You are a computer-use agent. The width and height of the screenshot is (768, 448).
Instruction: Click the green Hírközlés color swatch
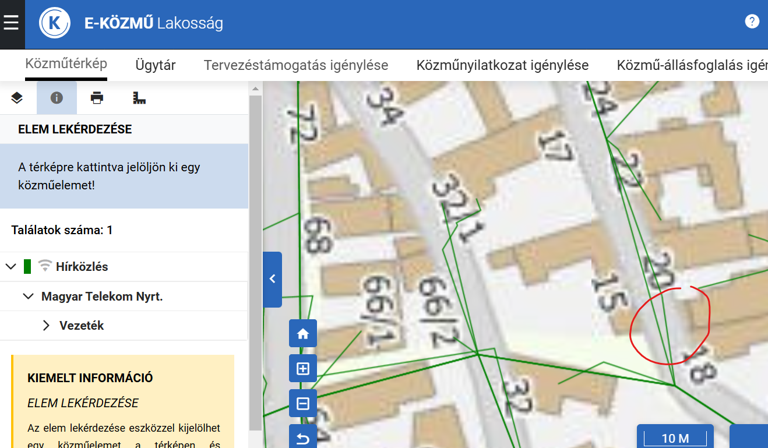pos(27,267)
